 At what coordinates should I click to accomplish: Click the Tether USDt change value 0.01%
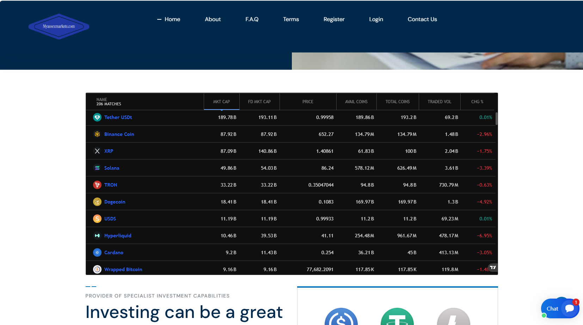486,117
